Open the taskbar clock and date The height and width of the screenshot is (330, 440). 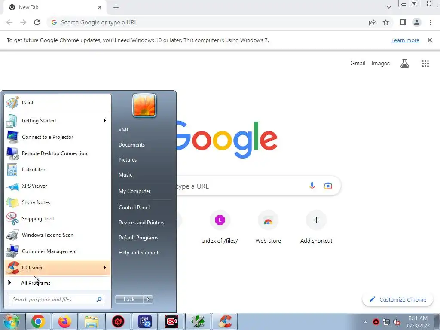(418, 322)
